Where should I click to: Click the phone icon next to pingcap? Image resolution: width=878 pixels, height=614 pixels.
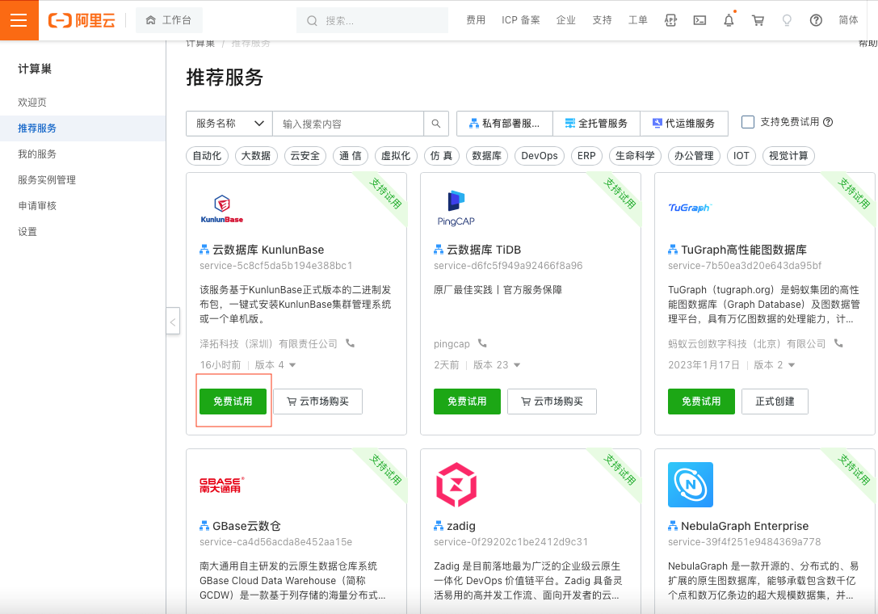(482, 343)
